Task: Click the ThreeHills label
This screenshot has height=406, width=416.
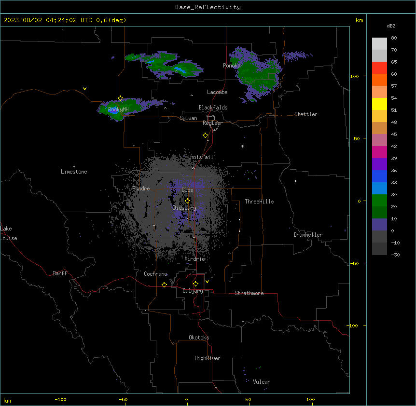Action: point(259,202)
